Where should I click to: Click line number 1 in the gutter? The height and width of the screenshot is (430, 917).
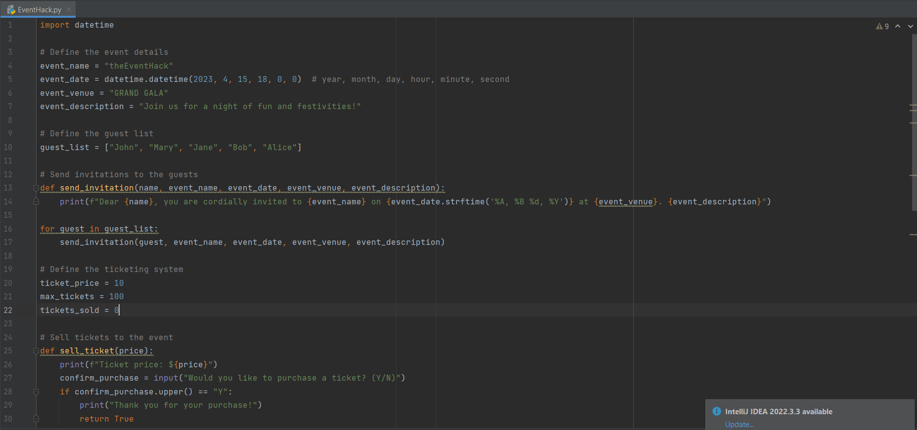(10, 25)
